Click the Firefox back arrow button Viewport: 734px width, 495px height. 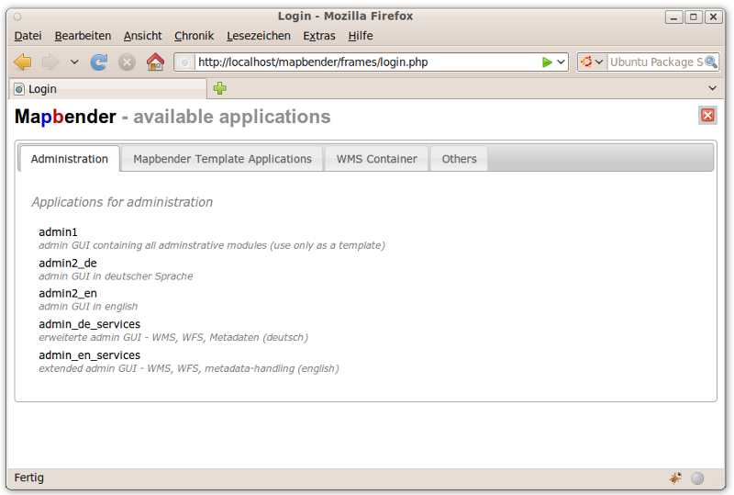click(23, 62)
